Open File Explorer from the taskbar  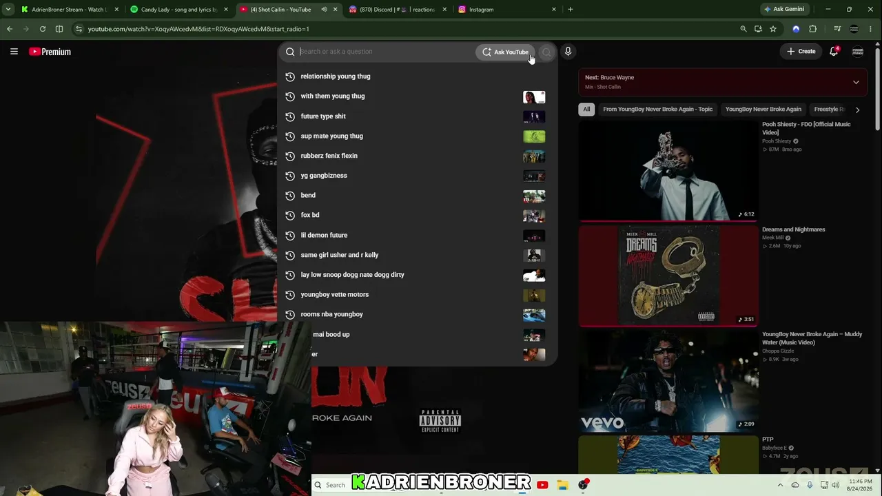pyautogui.click(x=562, y=485)
